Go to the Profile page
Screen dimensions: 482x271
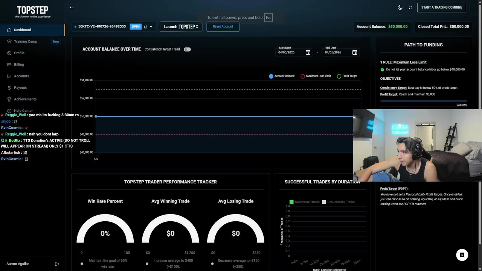tap(32, 53)
